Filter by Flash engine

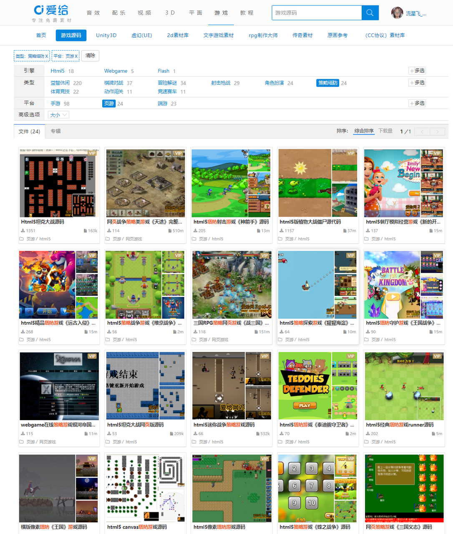click(164, 71)
